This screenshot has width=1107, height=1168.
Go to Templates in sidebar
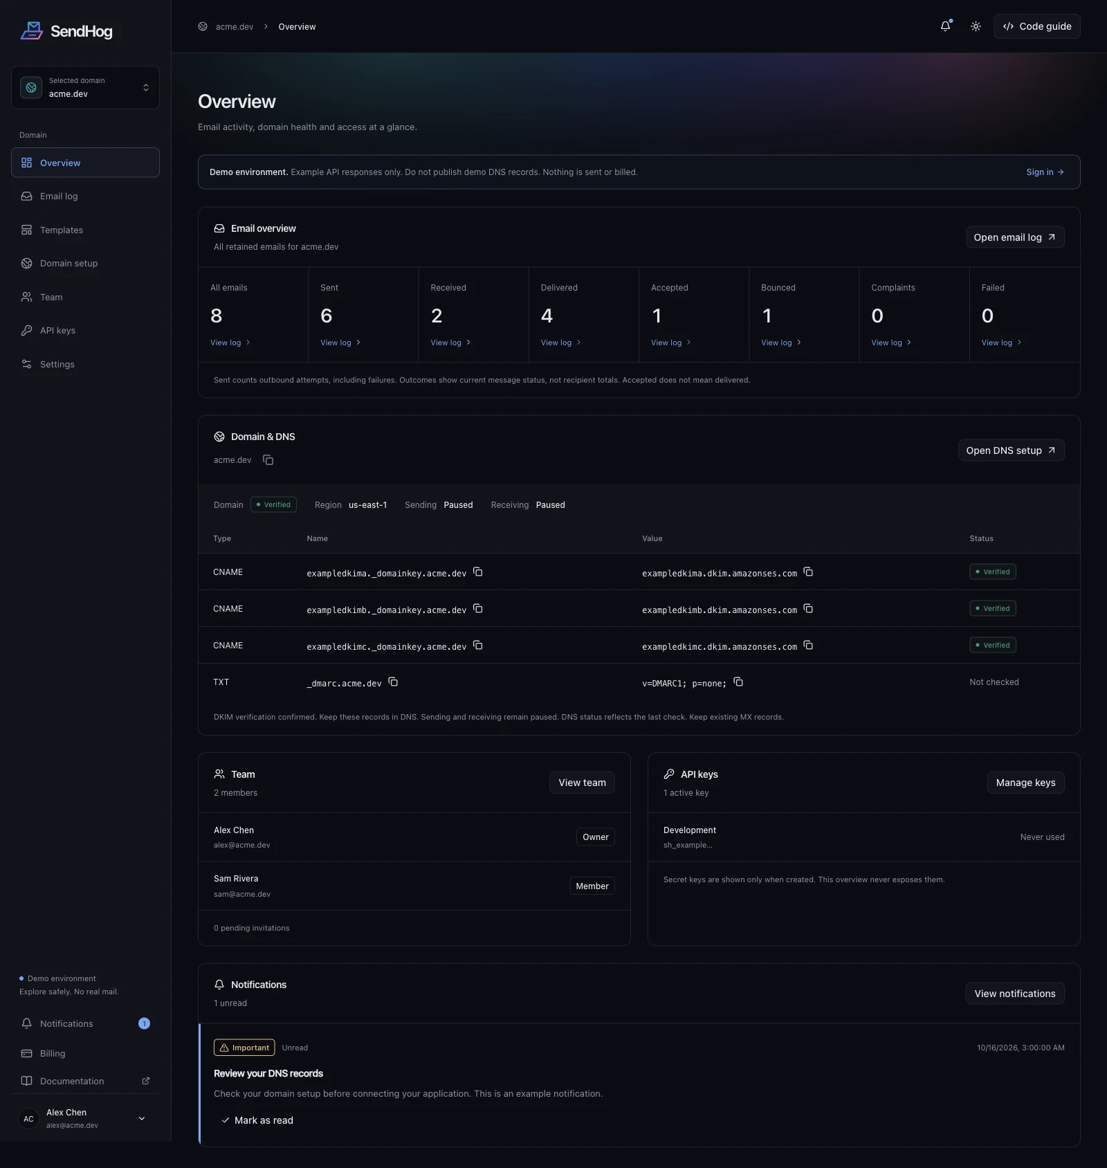pos(85,230)
